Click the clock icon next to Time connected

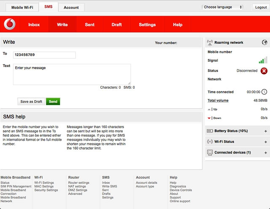264,92
